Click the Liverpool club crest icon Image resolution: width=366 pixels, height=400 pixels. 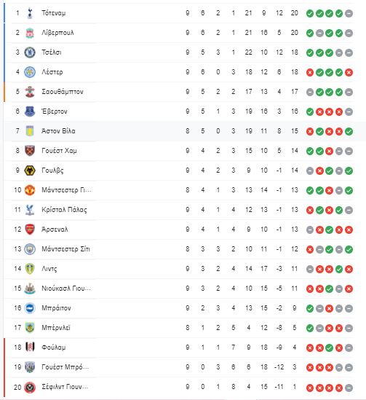point(30,33)
